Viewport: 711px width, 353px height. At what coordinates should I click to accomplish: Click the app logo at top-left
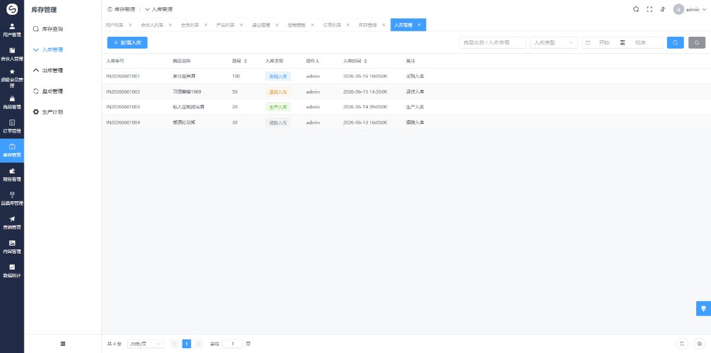click(12, 9)
